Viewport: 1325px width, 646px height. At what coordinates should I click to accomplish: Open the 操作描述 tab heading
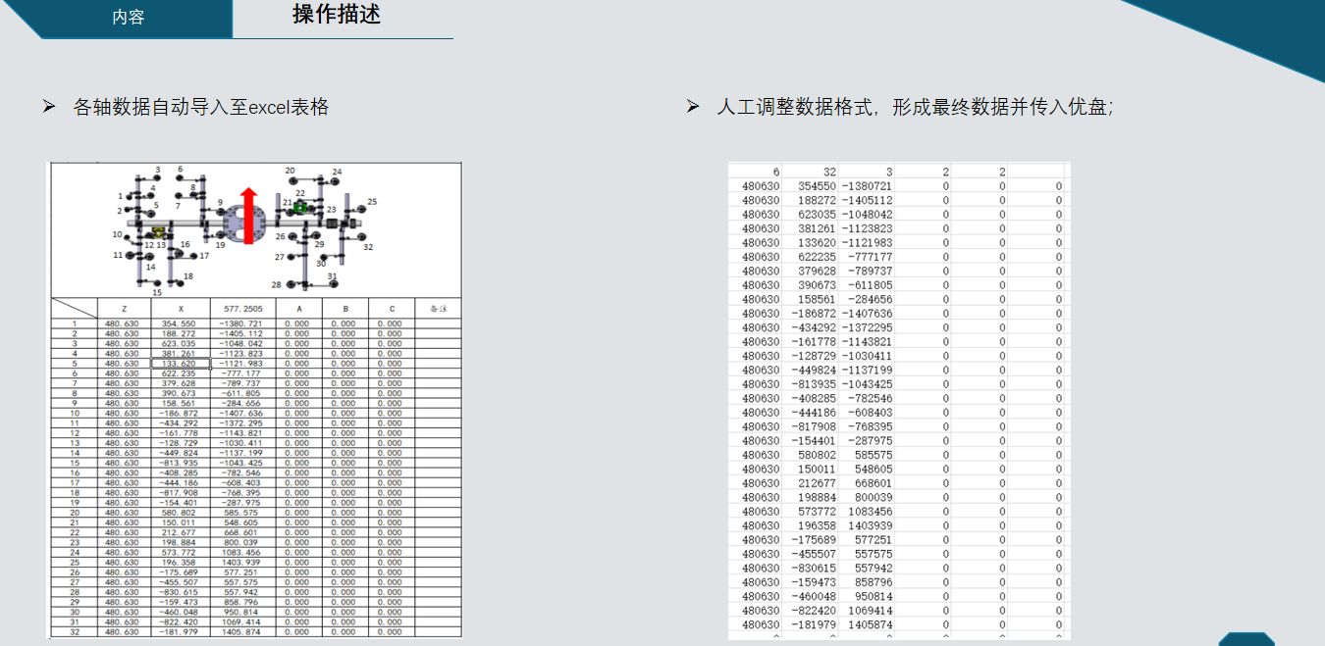pos(337,15)
